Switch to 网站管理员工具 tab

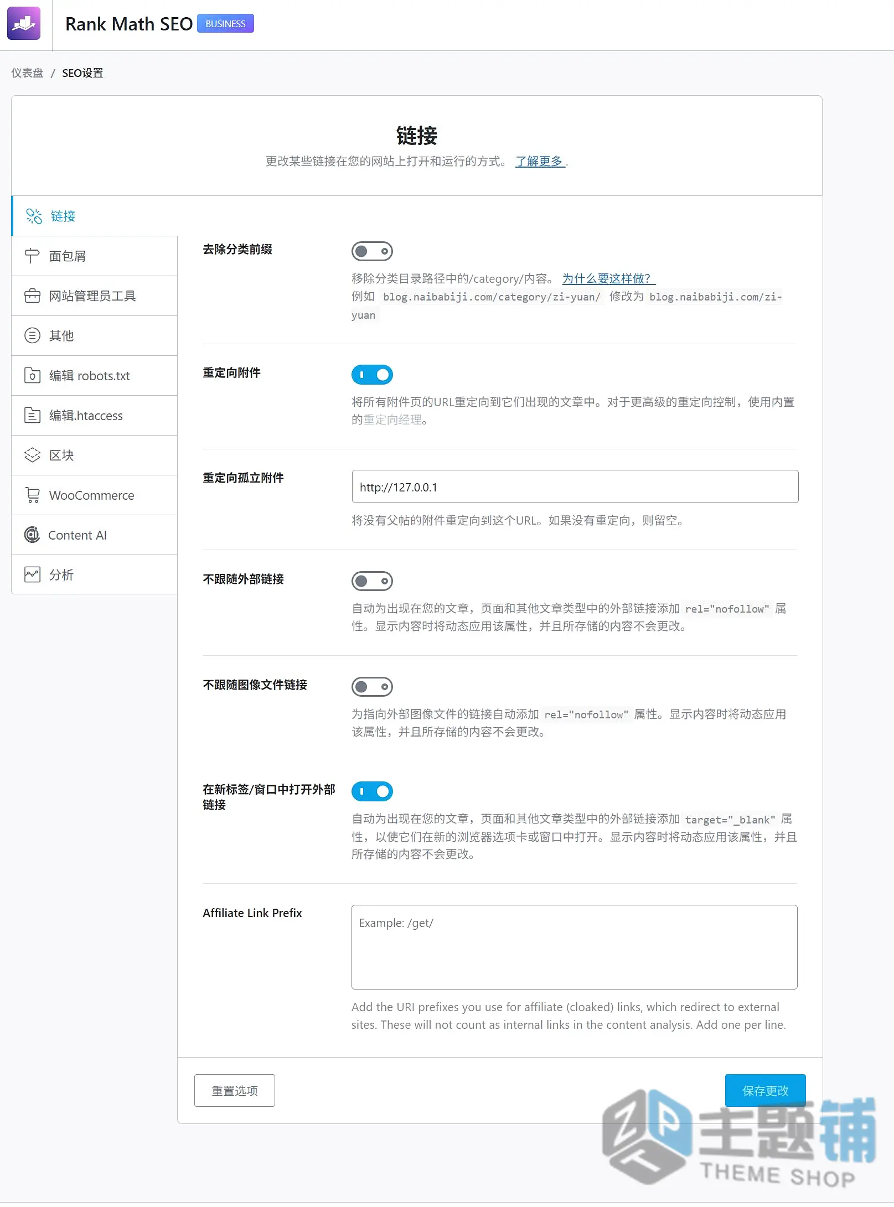(95, 296)
